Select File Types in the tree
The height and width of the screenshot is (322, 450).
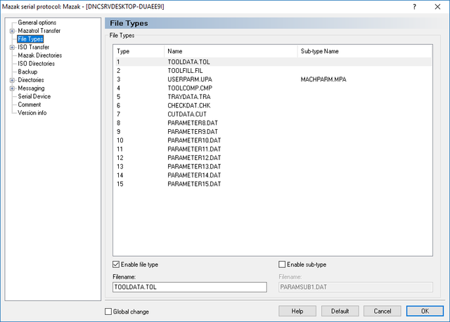tap(30, 39)
